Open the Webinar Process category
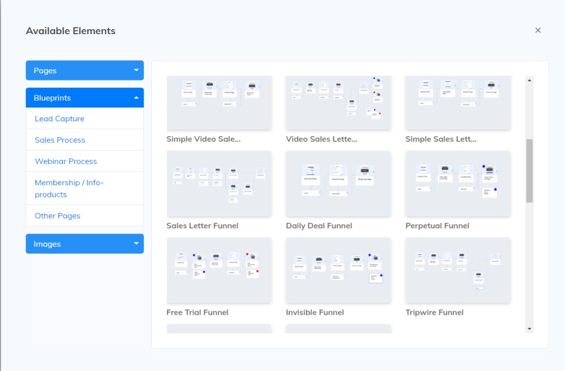Screen dimensions: 565x371 point(66,161)
